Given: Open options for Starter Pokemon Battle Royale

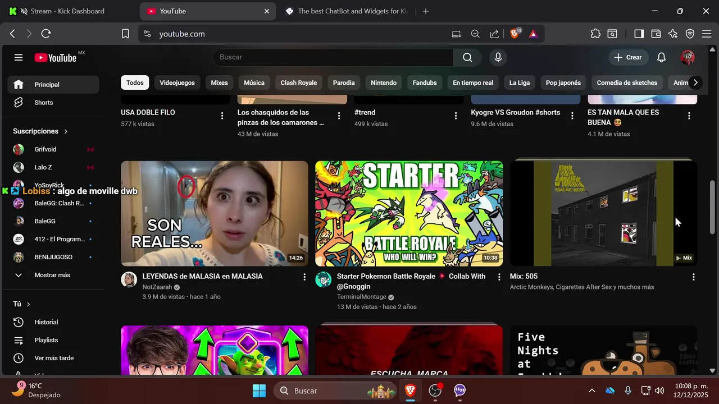Looking at the screenshot, I should tap(499, 277).
